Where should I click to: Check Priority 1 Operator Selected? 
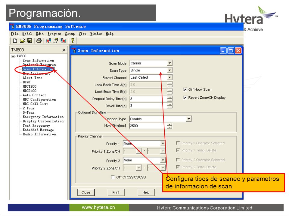(178, 143)
